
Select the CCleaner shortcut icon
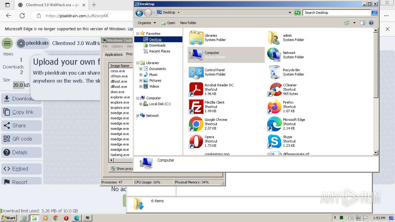point(274,89)
